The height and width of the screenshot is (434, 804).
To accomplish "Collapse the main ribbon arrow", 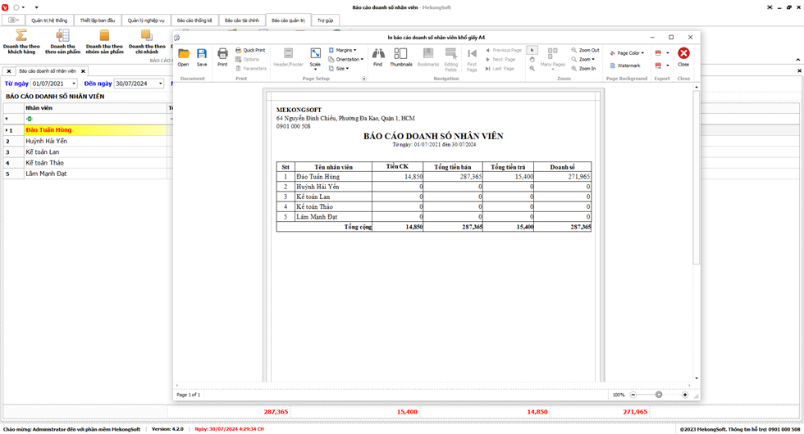I will click(797, 60).
